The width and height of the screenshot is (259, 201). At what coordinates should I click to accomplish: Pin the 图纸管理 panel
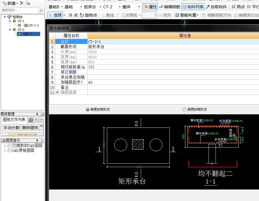tap(37, 114)
